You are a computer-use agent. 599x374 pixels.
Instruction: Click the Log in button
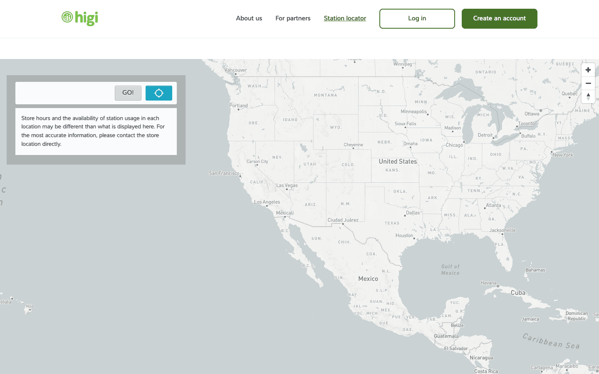coord(417,19)
